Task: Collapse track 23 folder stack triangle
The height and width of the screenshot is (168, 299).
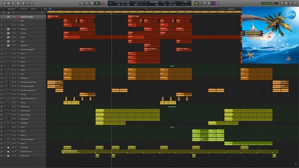Action: (x=5, y=107)
